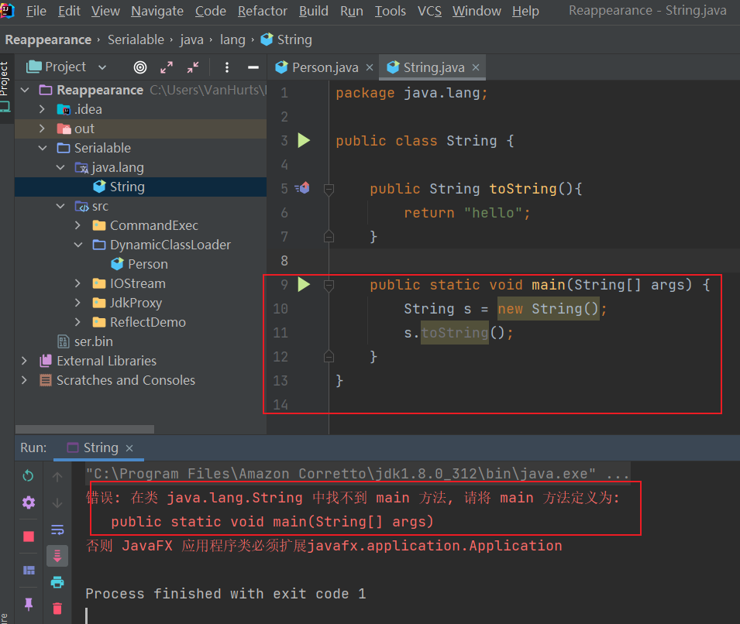This screenshot has width=740, height=624.
Task: Select opened file with the target icon
Action: click(139, 67)
